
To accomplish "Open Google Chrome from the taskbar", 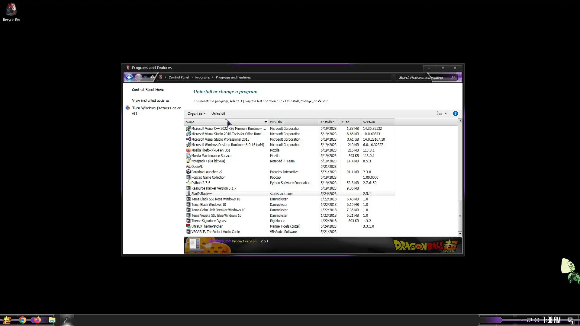I will tap(23, 320).
